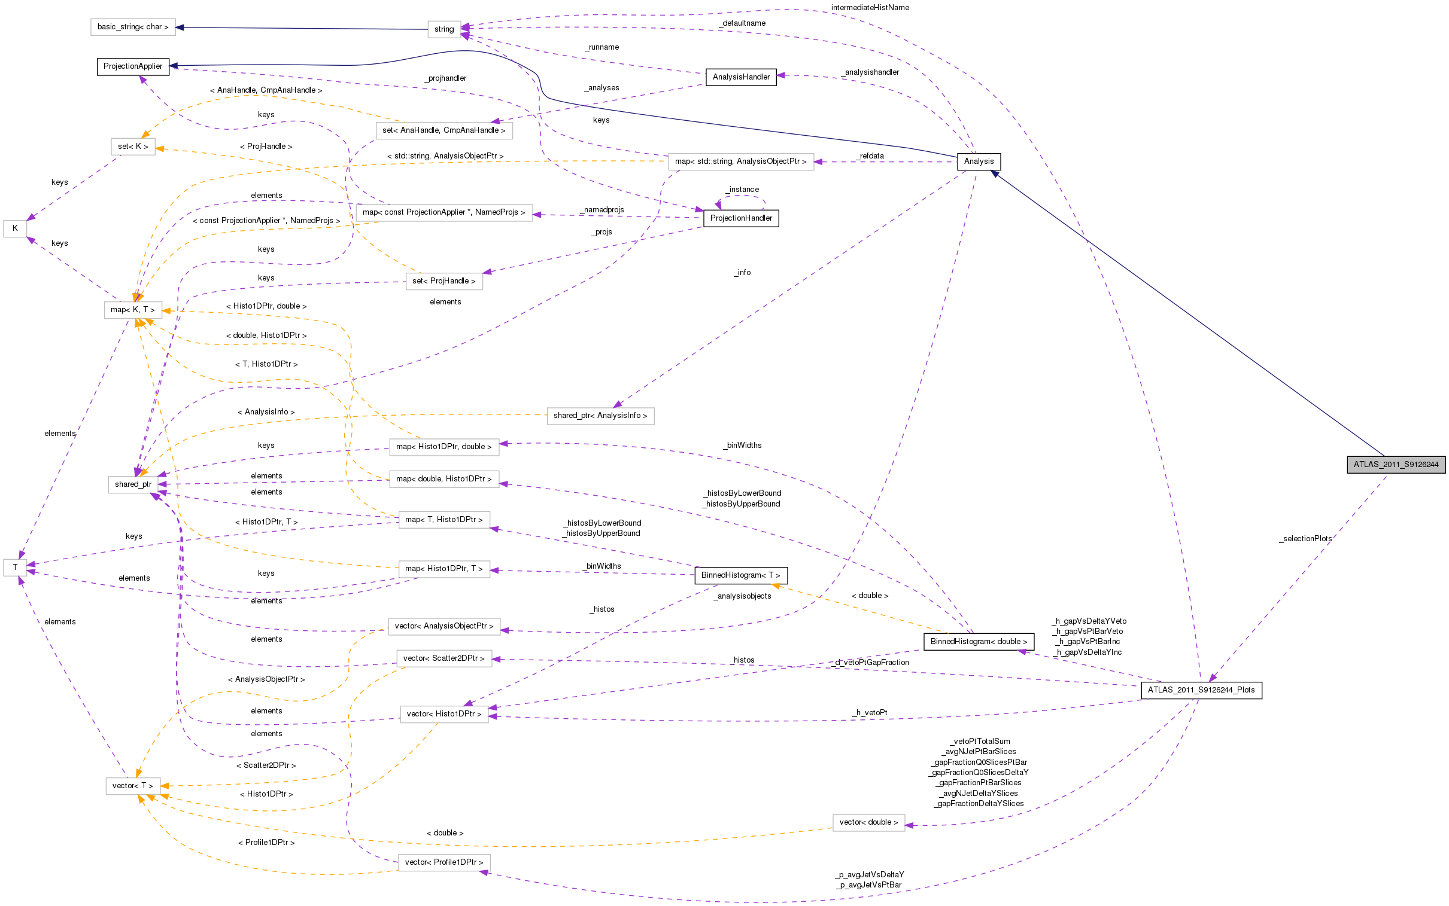The width and height of the screenshot is (1449, 906).
Task: Click the _analyses edge label
Action: pyautogui.click(x=602, y=88)
